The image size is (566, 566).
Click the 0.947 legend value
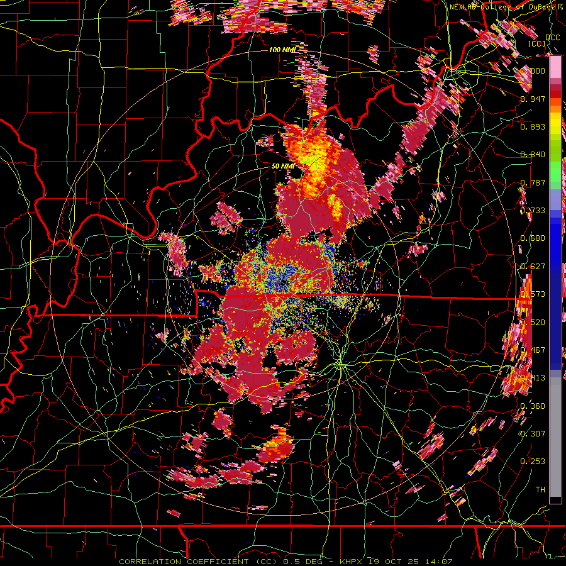[533, 99]
